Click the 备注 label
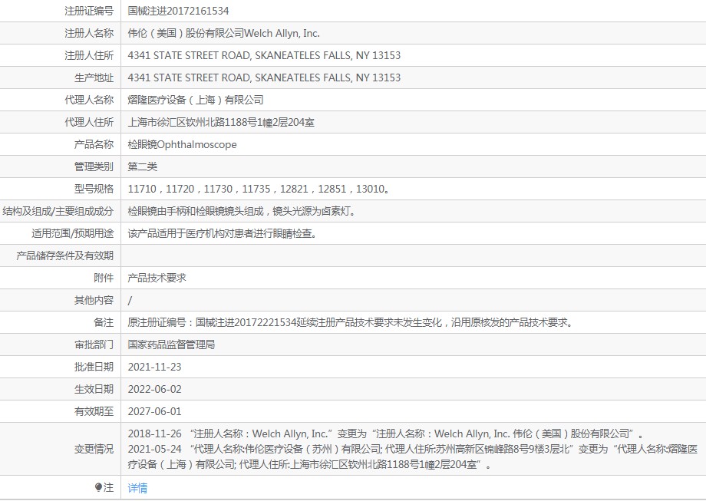Viewport: 706px width, 501px height. point(104,323)
